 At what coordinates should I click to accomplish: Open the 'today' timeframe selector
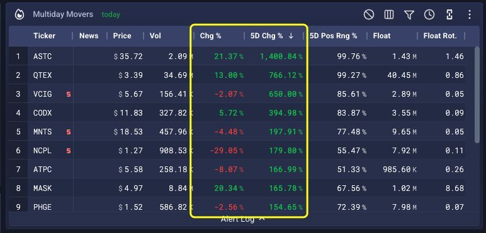click(x=111, y=14)
